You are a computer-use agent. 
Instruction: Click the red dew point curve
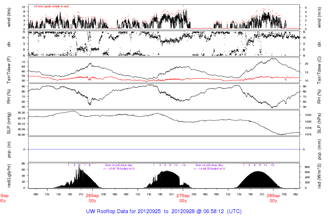(164, 79)
